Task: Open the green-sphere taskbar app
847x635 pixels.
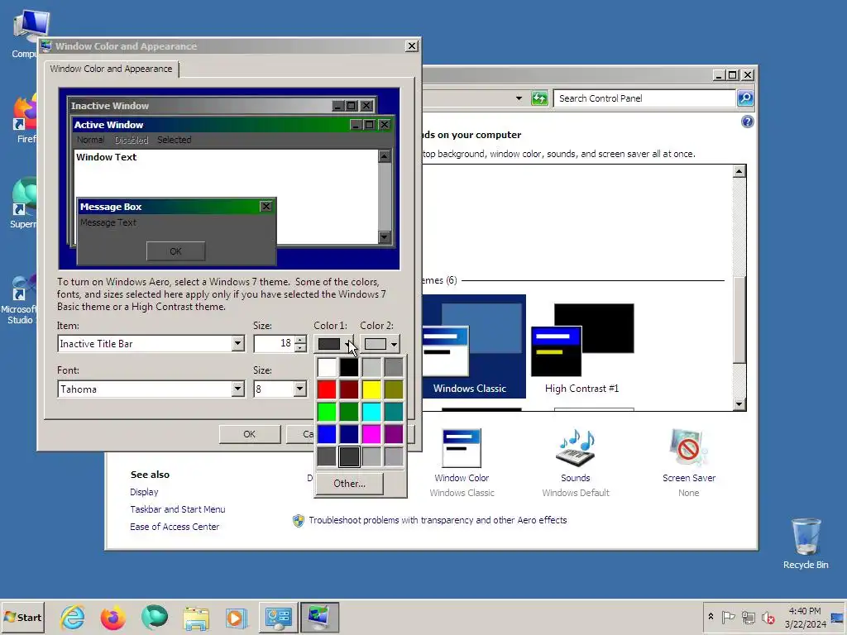Action: 155,617
